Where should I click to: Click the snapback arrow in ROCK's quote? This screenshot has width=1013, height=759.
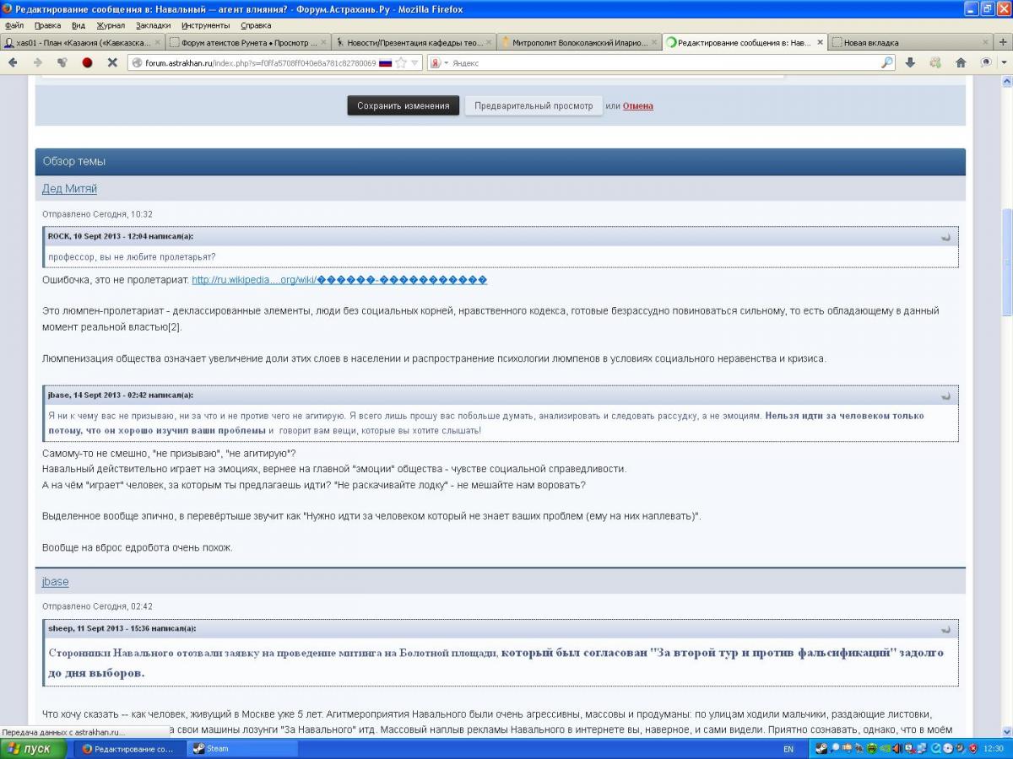point(945,237)
